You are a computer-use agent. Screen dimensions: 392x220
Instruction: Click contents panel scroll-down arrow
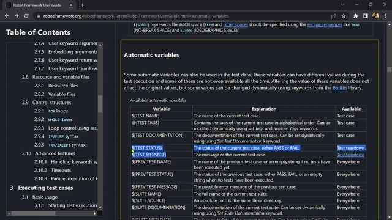[x=100, y=208]
